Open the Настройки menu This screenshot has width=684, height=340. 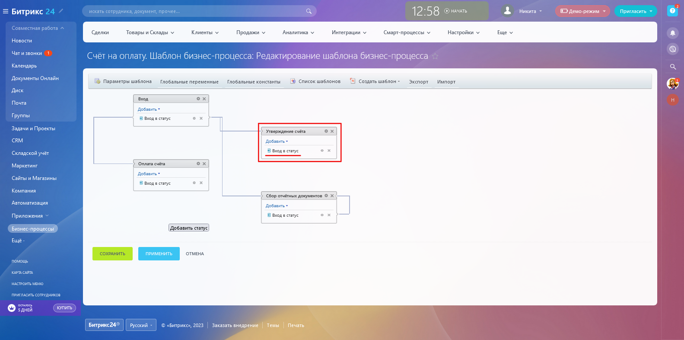[x=463, y=32]
